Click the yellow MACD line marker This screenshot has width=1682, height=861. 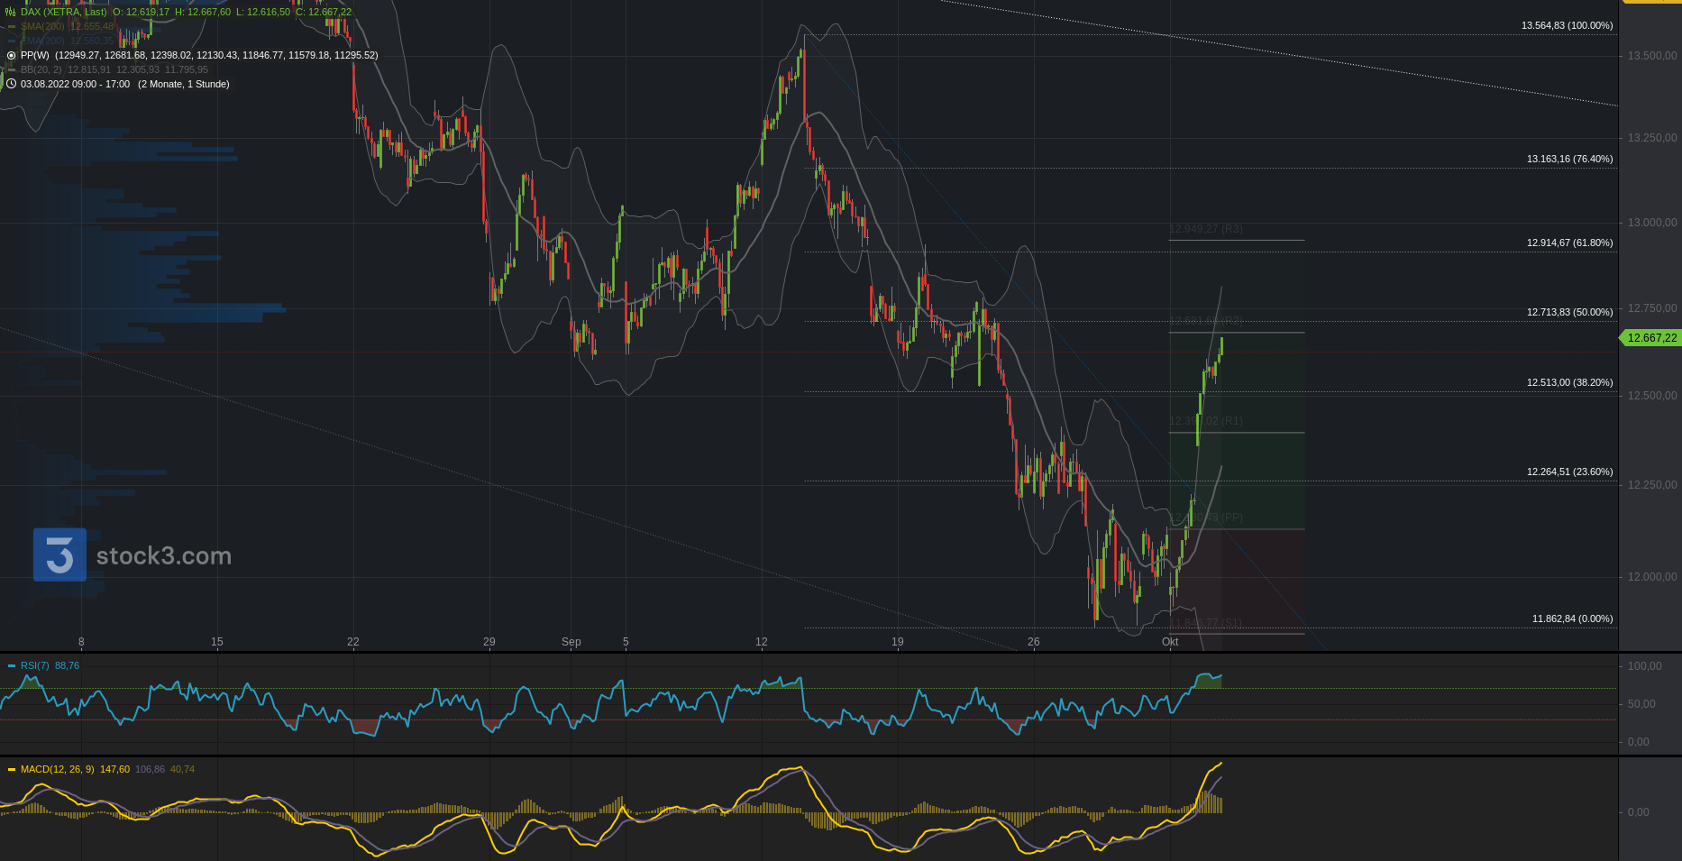[x=12, y=769]
